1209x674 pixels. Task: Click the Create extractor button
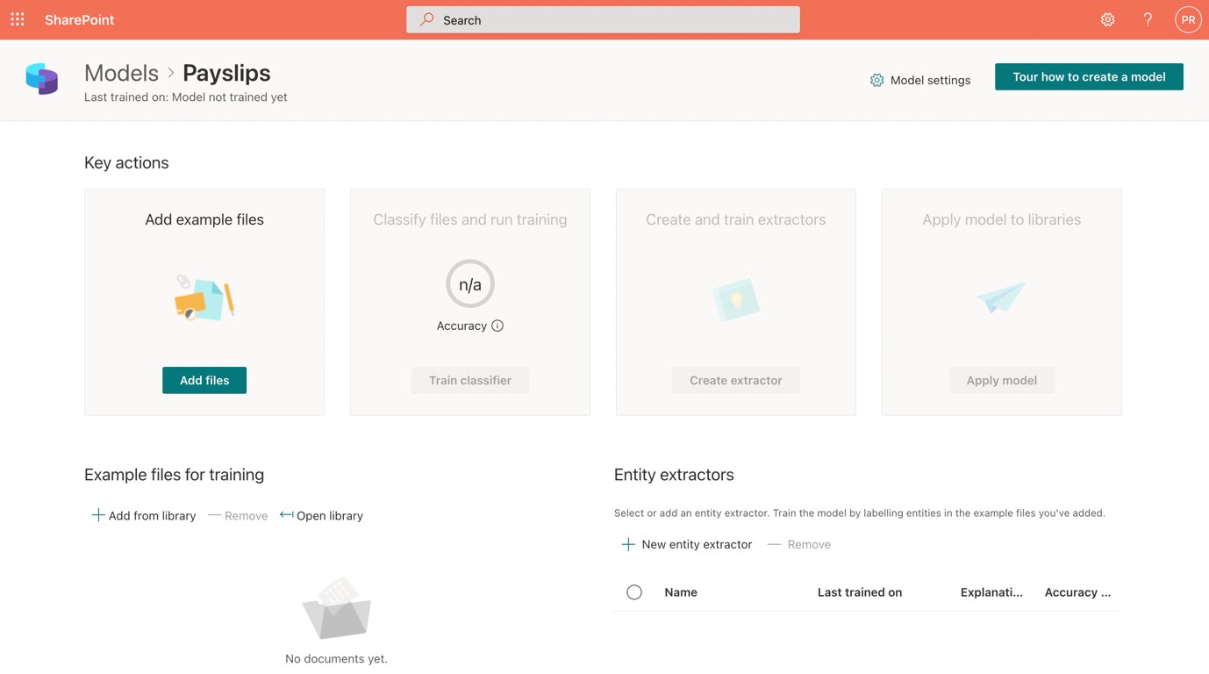click(x=735, y=380)
